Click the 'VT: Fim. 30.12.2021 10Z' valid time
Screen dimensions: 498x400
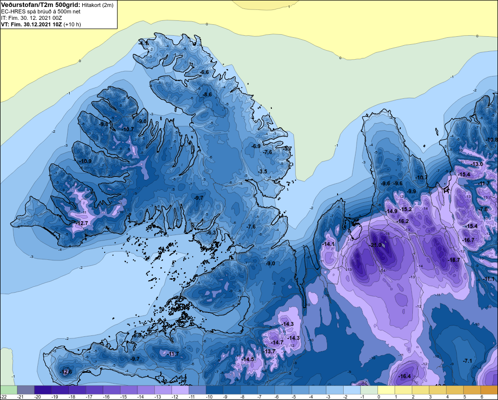[x=31, y=24]
